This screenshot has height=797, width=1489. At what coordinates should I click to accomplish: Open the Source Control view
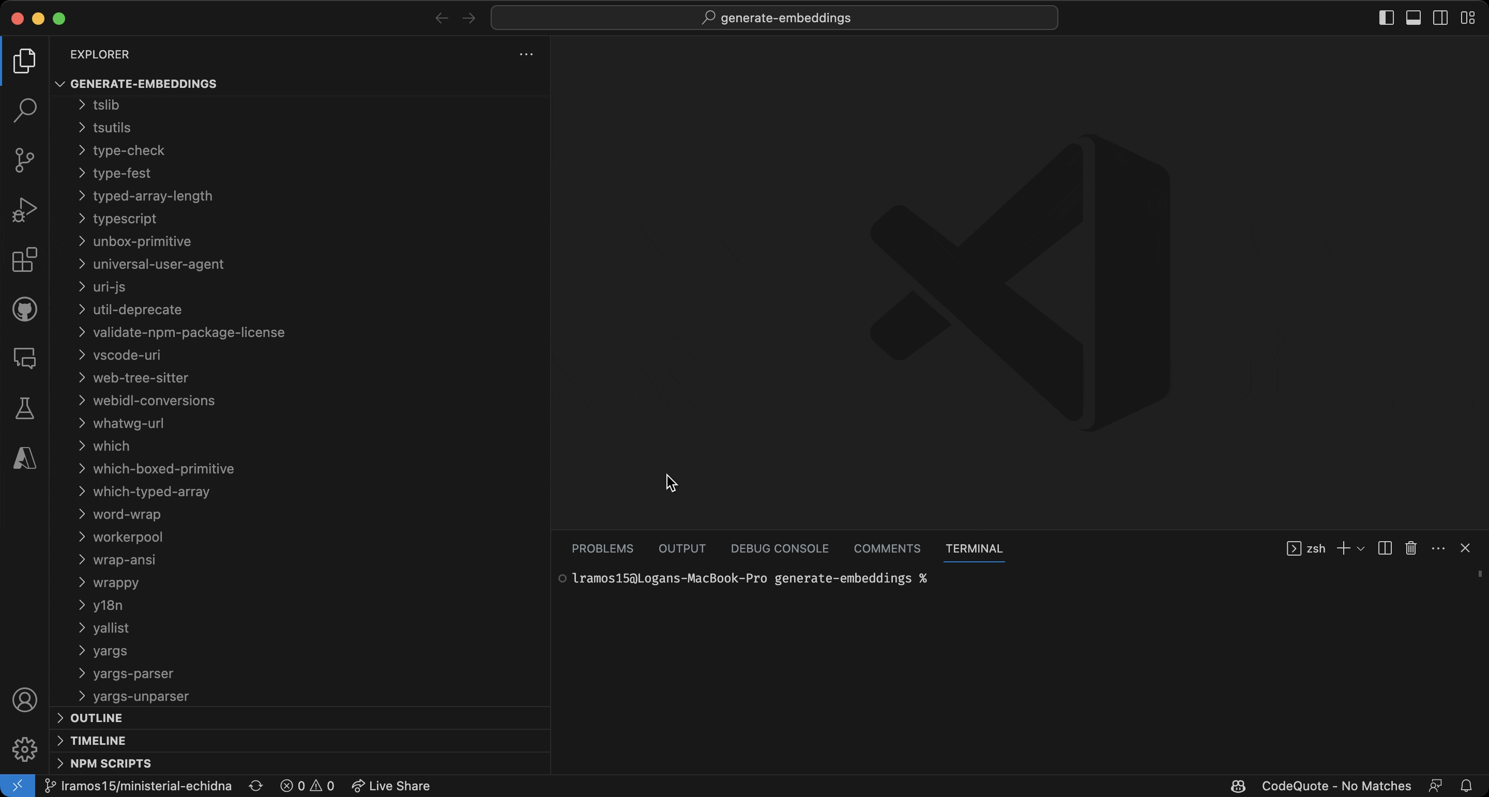24,160
